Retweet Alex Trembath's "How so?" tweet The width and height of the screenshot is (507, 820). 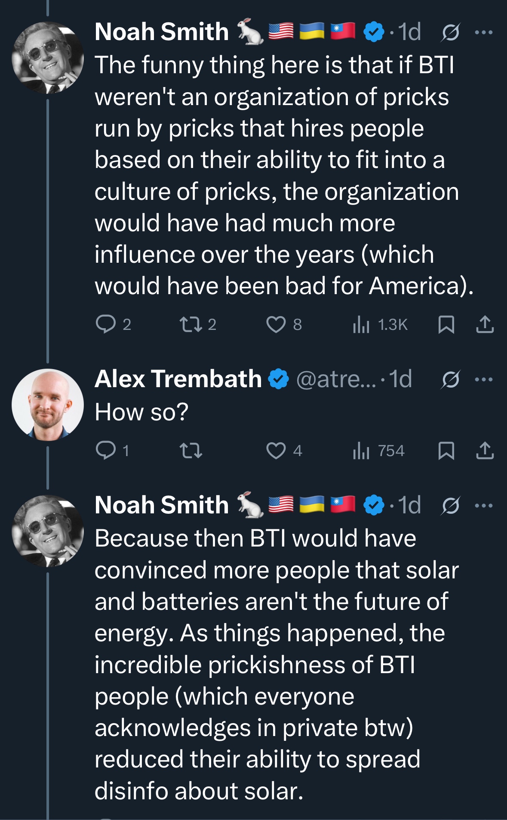click(x=191, y=450)
